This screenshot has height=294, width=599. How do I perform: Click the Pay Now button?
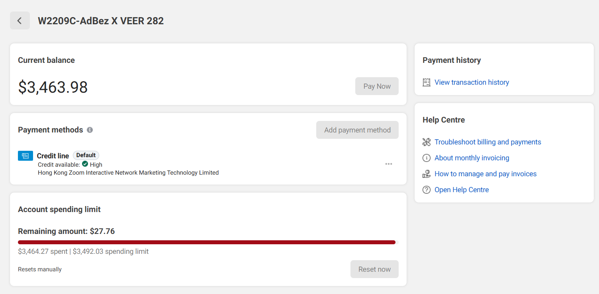click(376, 86)
